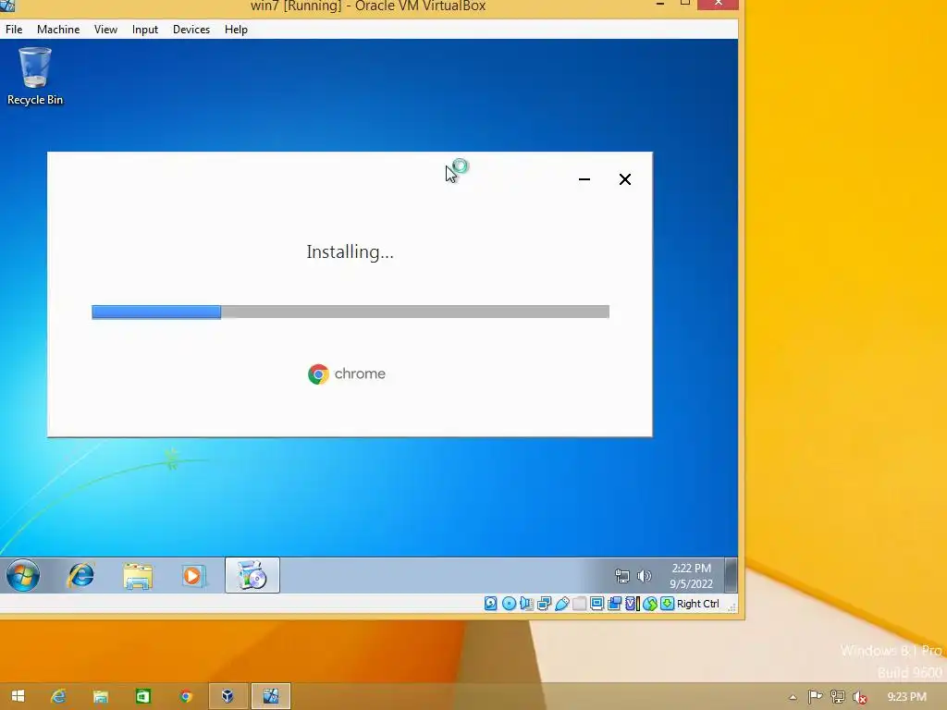This screenshot has height=710, width=947.
Task: Launch Google Chrome from host taskbar
Action: point(185,696)
